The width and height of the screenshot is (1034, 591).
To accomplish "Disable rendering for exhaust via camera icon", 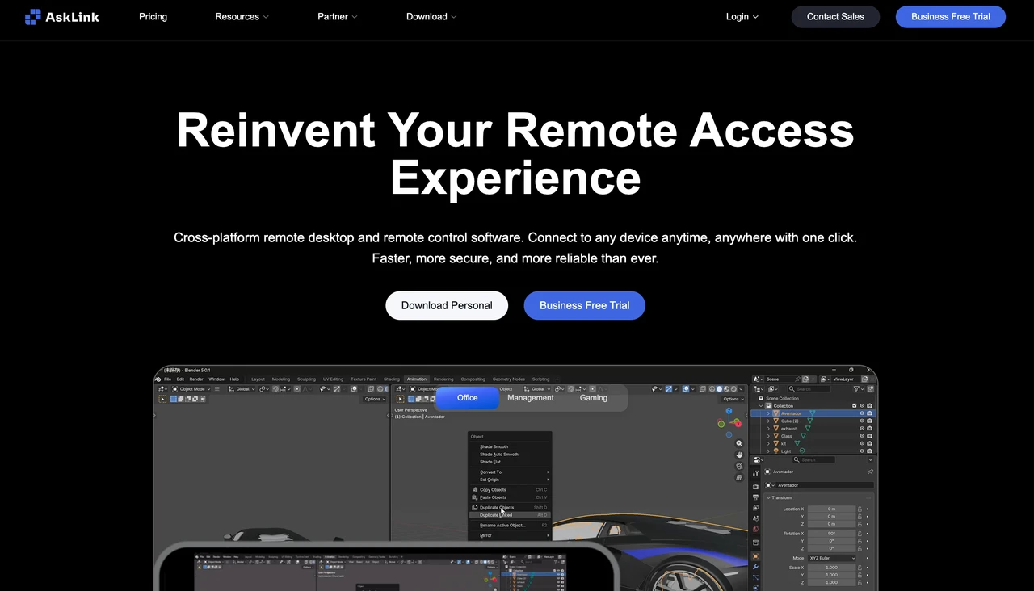I will (869, 429).
